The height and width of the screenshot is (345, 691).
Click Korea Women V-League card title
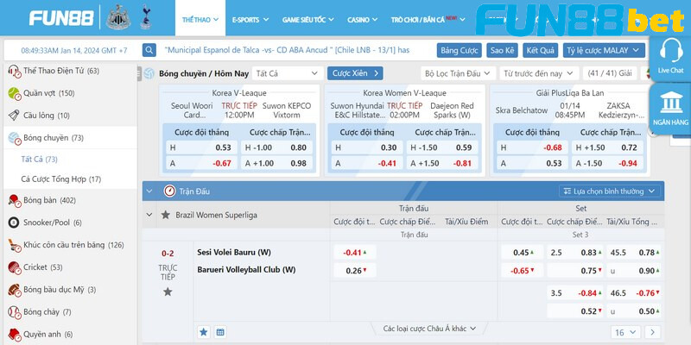[x=404, y=93]
